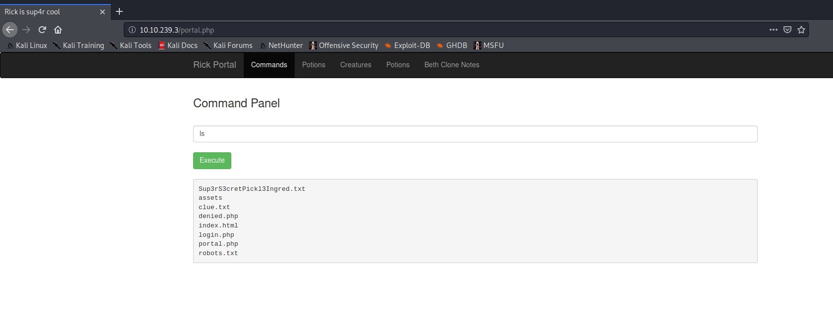Click the browser back arrow button
The width and height of the screenshot is (833, 312).
click(10, 30)
